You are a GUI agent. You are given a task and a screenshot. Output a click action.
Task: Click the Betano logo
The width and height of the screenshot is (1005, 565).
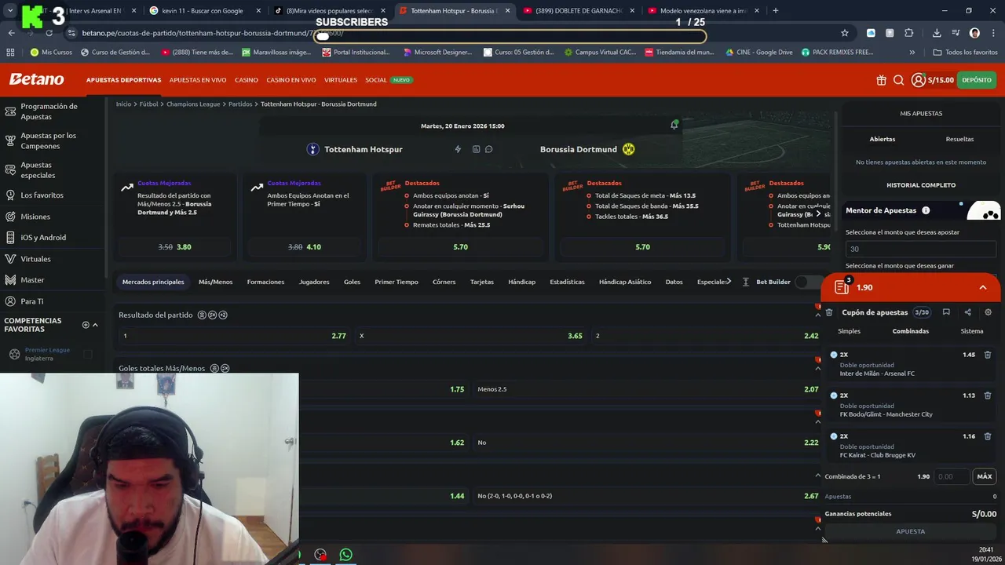(36, 79)
